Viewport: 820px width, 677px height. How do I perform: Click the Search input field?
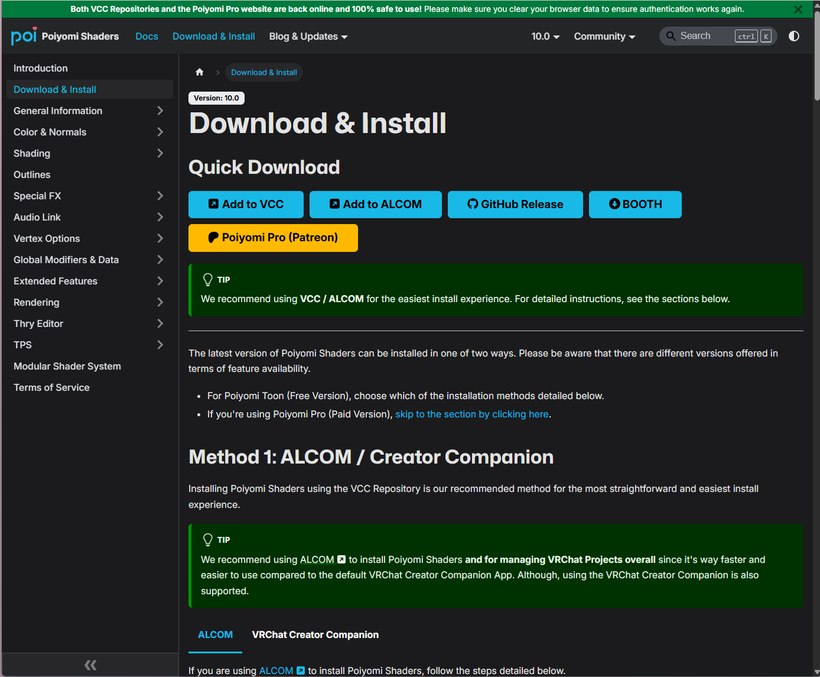click(718, 36)
